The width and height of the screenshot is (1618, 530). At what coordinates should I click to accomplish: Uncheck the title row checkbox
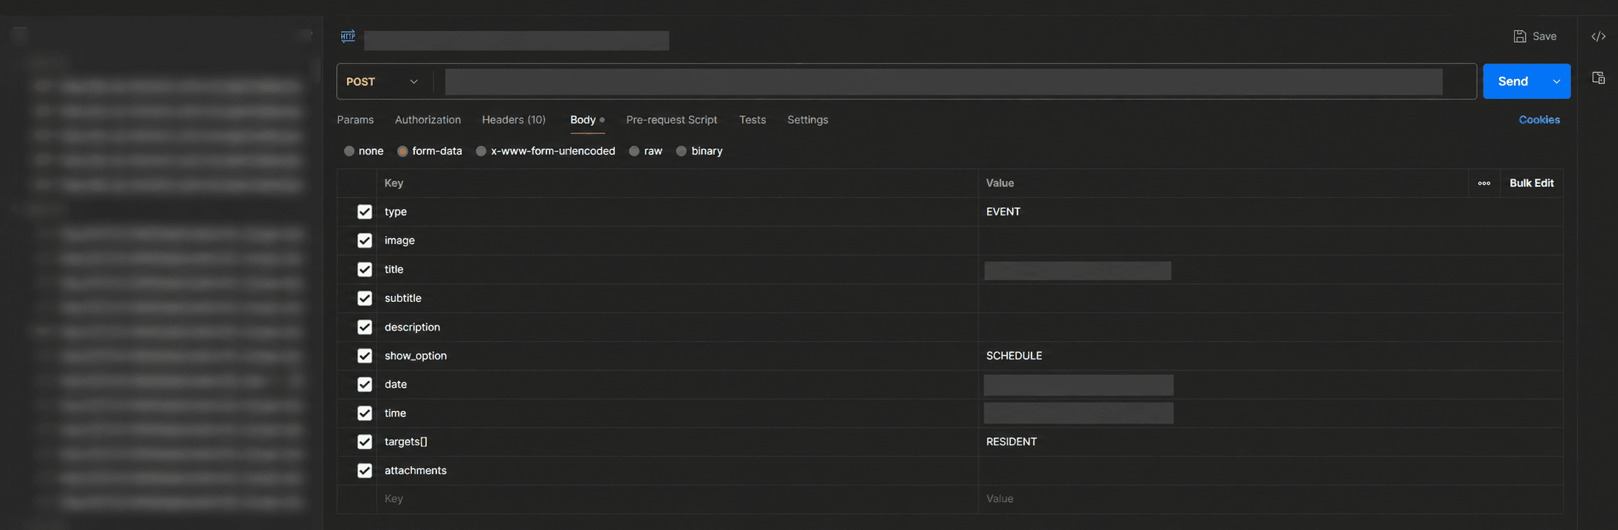[365, 269]
